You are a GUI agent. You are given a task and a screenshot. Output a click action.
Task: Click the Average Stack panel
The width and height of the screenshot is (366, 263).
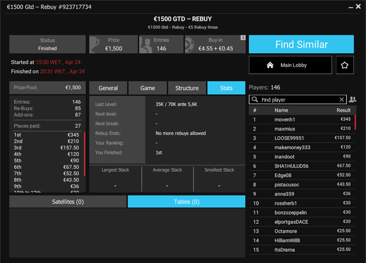tap(167, 178)
